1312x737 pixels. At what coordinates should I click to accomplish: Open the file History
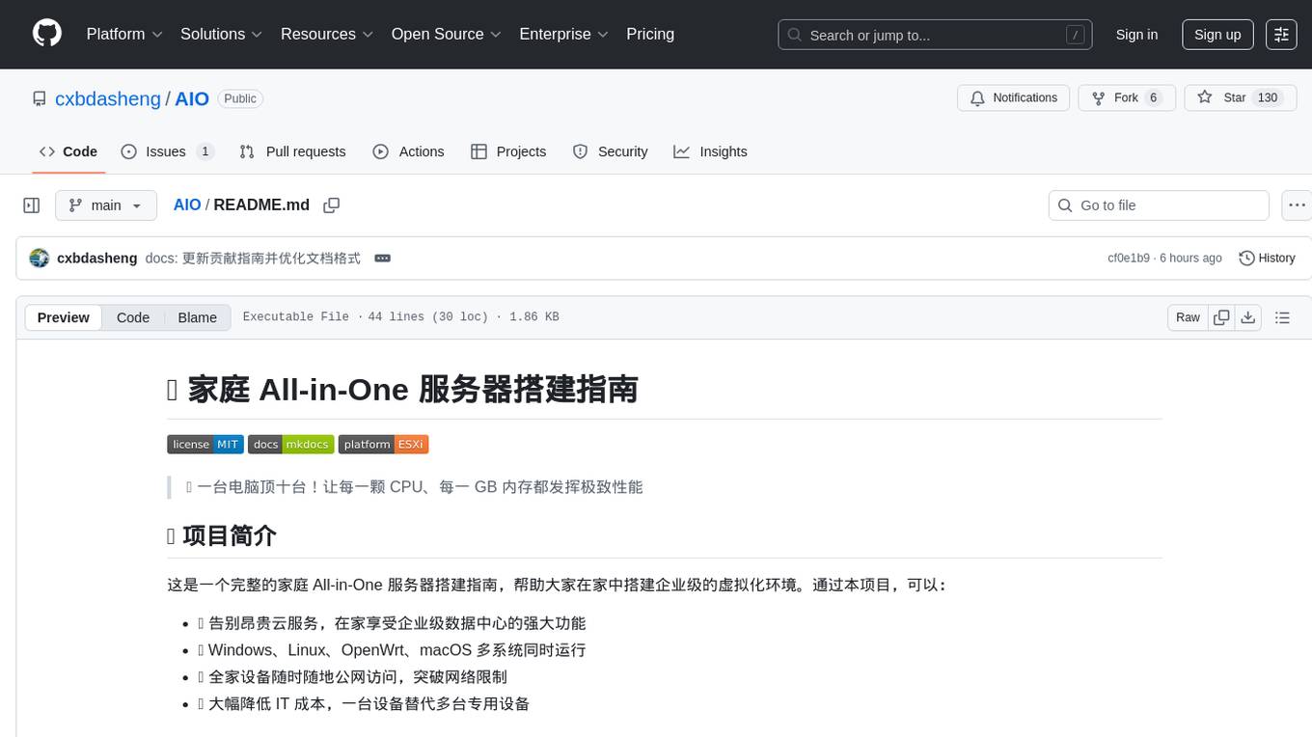(x=1267, y=259)
